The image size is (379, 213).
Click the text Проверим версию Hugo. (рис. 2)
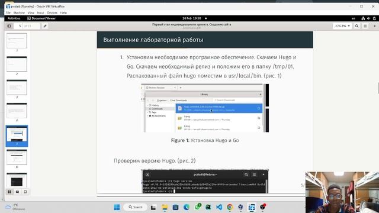(155, 160)
